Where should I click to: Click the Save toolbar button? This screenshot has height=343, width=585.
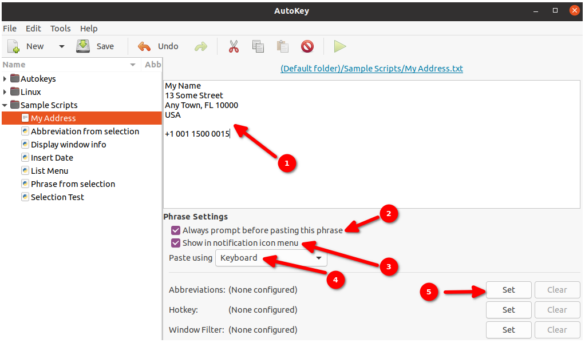click(95, 46)
